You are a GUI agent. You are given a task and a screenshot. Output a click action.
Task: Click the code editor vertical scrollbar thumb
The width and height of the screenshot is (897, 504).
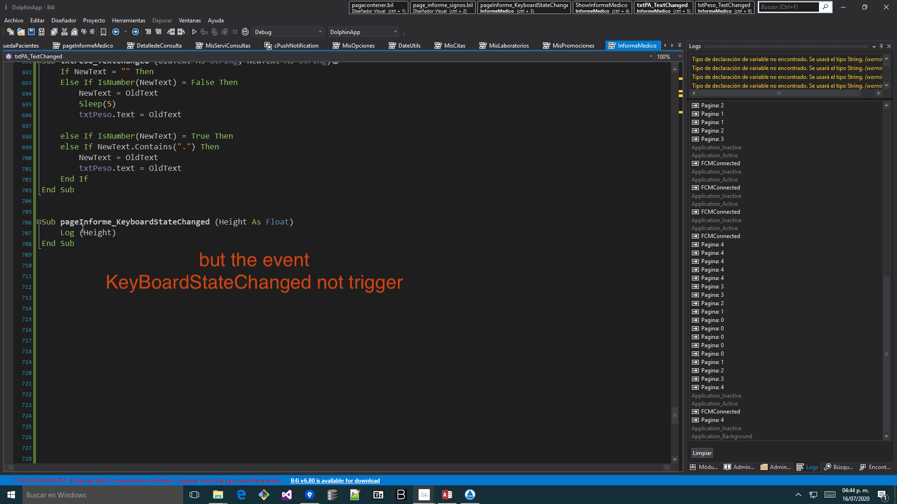(675, 415)
